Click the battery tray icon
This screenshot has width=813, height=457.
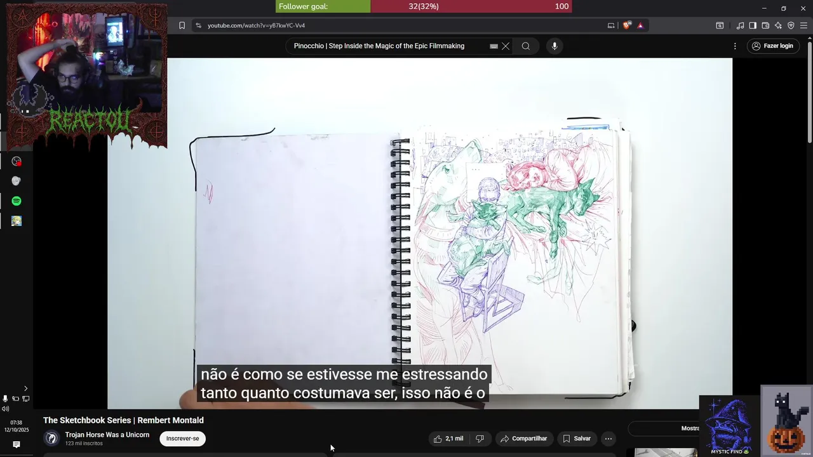[x=16, y=399]
